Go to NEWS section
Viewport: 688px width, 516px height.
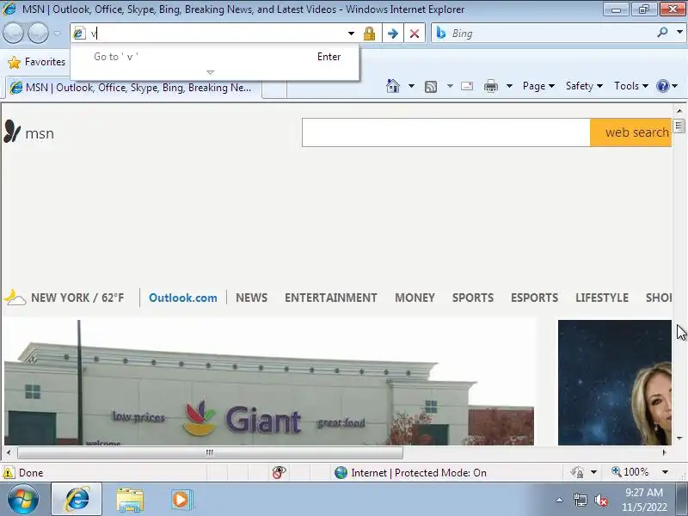pyautogui.click(x=251, y=298)
